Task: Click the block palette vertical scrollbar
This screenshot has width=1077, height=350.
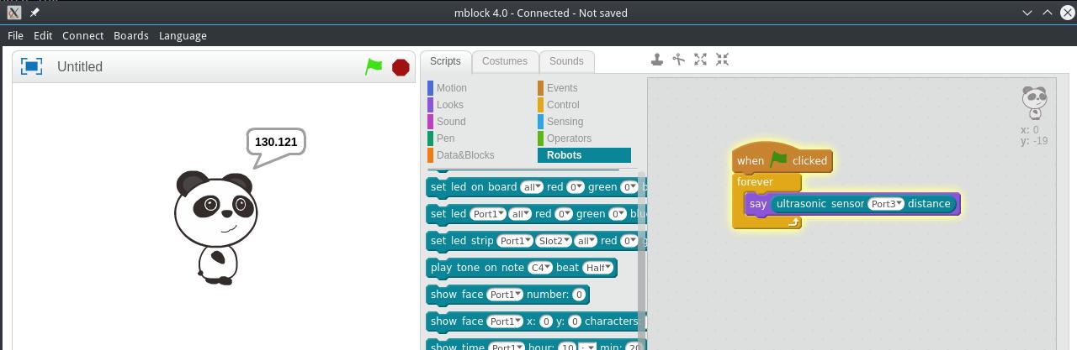Action: (642, 260)
